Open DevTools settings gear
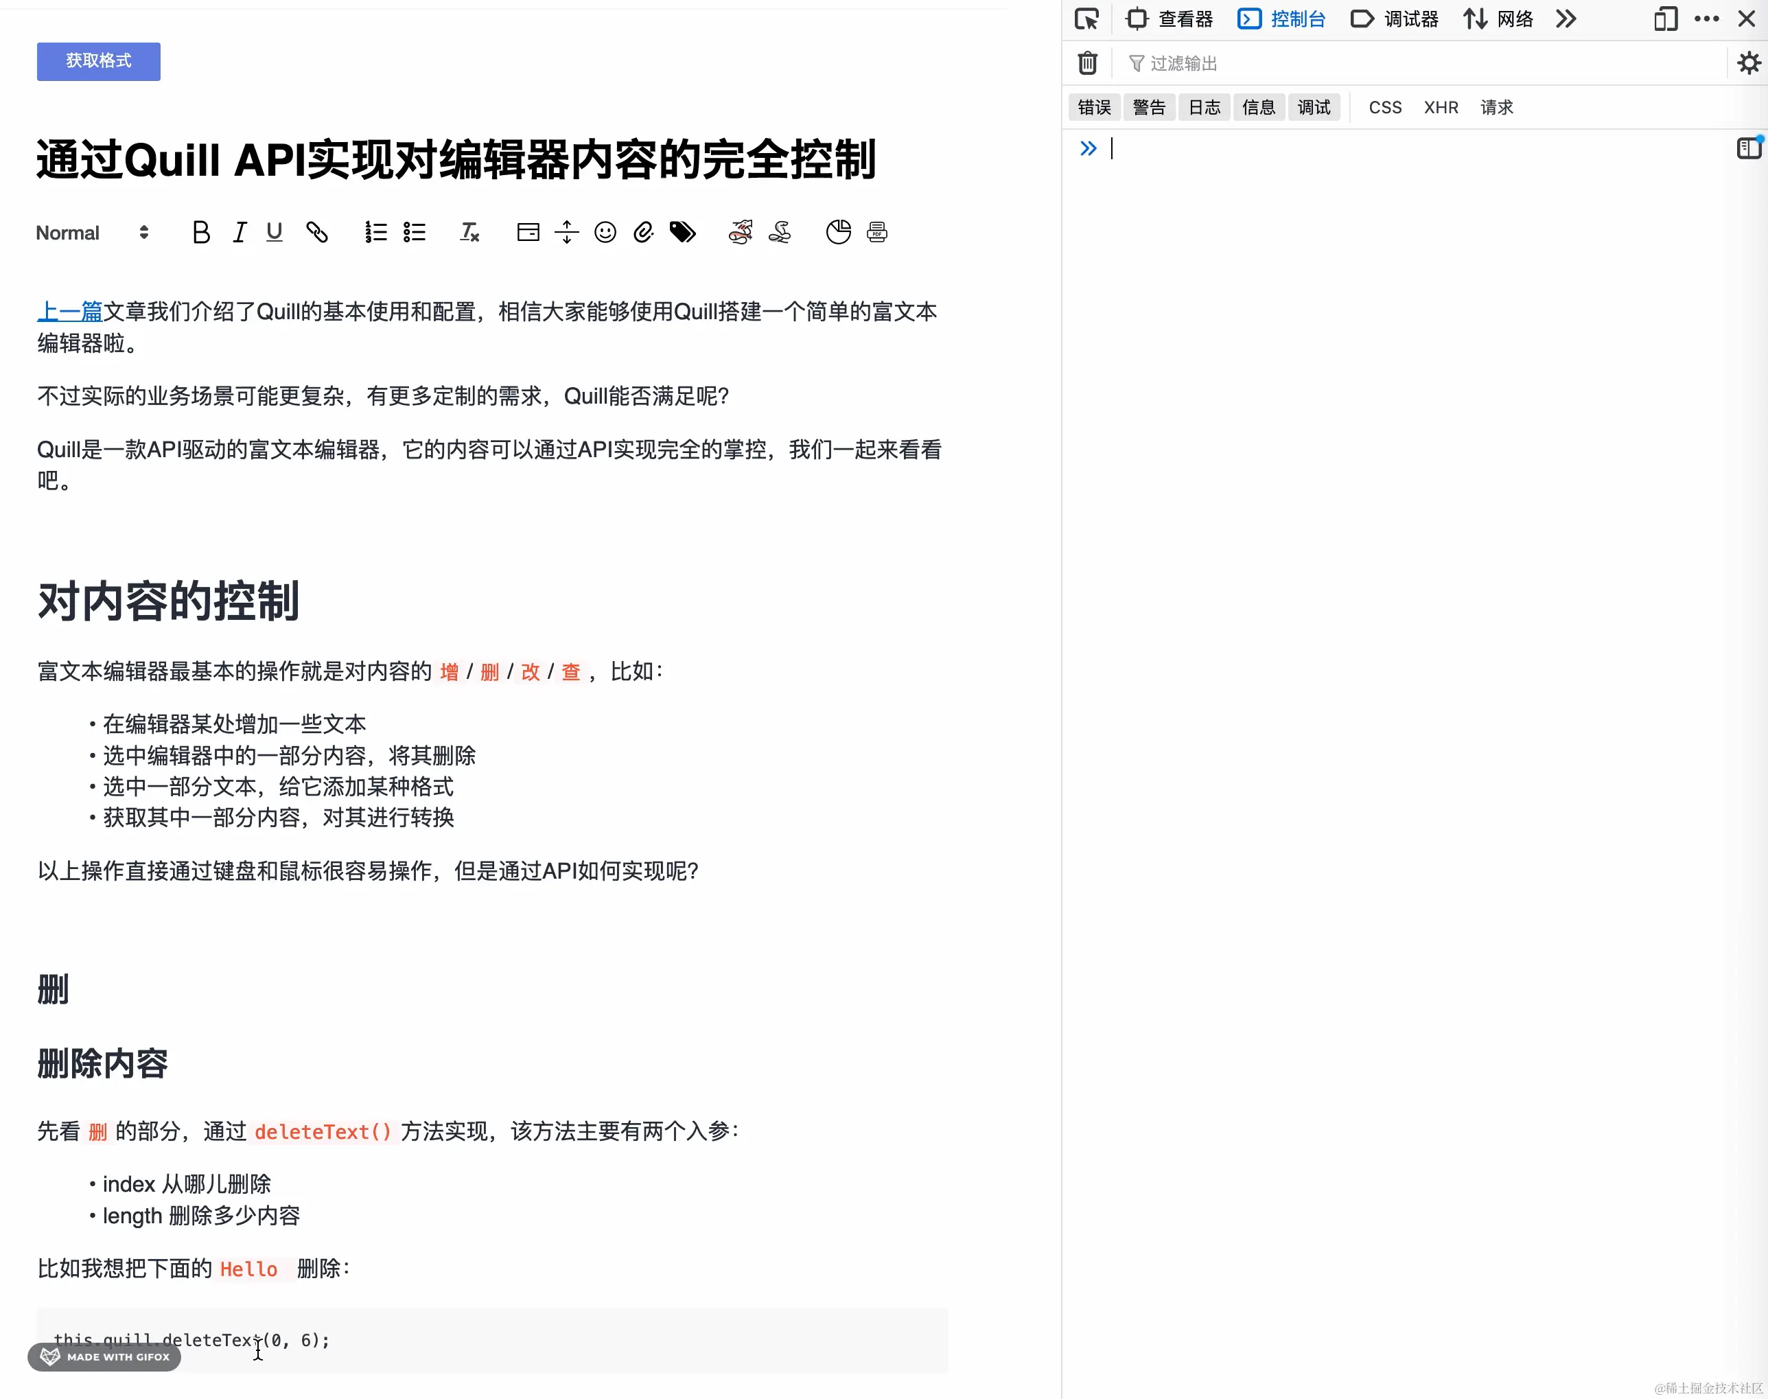The height and width of the screenshot is (1399, 1768). [1748, 63]
